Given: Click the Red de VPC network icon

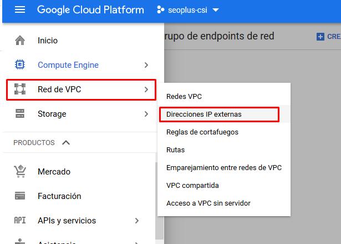Looking at the screenshot, I should pos(20,89).
